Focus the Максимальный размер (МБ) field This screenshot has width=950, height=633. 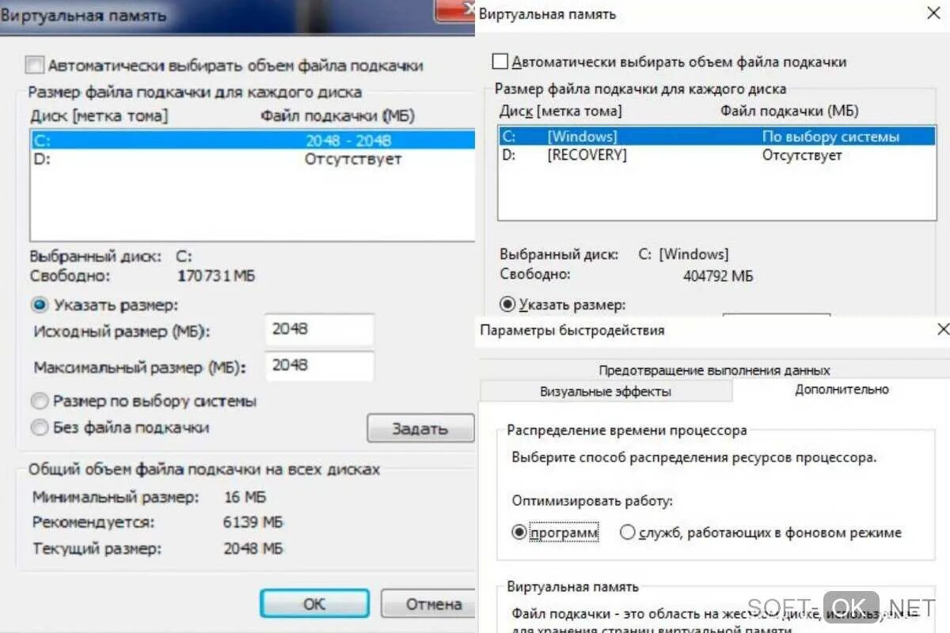click(319, 366)
